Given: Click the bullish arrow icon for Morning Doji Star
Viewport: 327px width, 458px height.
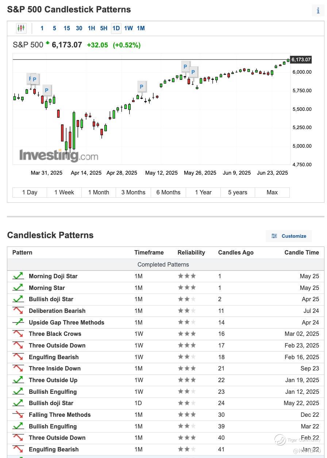Looking at the screenshot, I should [18, 276].
